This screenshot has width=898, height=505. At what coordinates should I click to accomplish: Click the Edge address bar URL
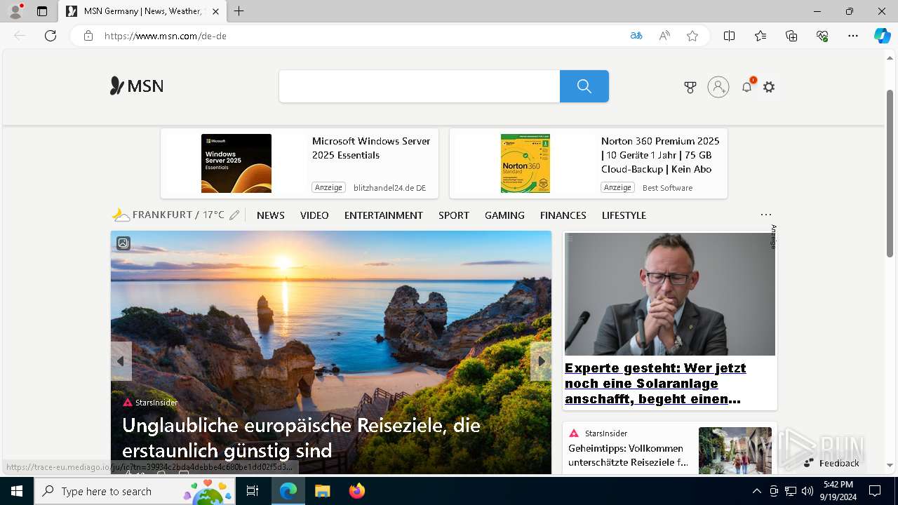pyautogui.click(x=166, y=36)
